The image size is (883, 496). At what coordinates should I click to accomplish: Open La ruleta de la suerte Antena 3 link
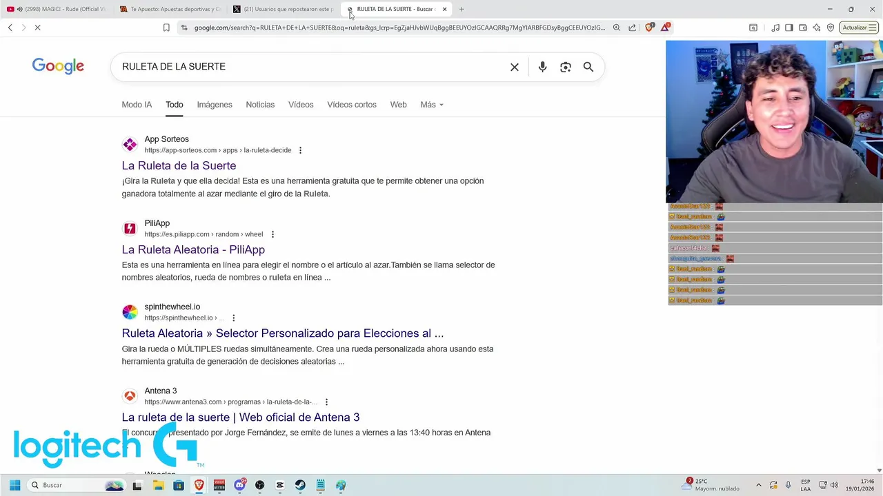coord(241,417)
